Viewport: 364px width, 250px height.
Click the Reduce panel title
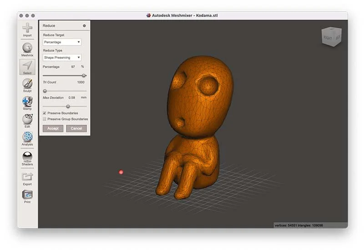point(49,26)
